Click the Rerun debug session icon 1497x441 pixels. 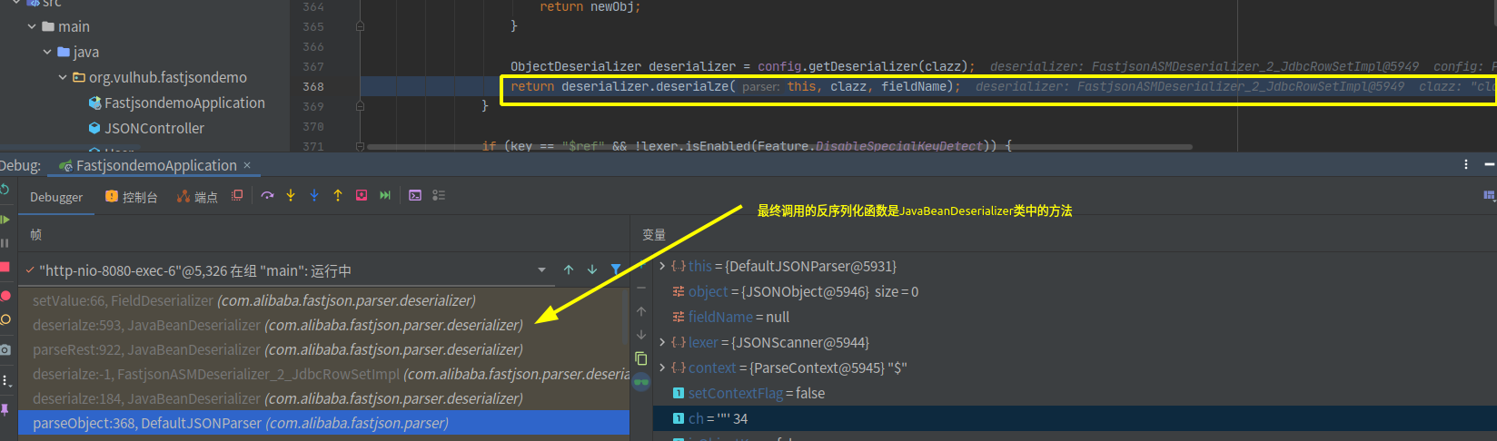[x=5, y=190]
